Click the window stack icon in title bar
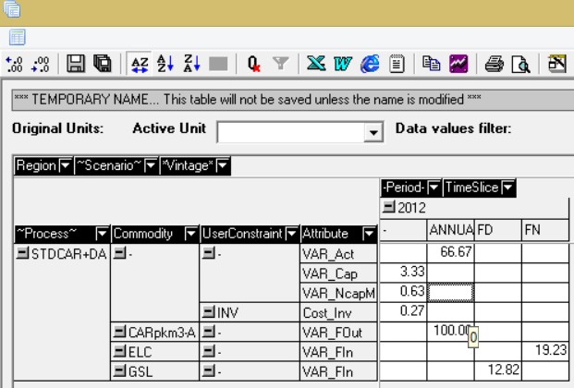This screenshot has width=574, height=388. [x=12, y=9]
